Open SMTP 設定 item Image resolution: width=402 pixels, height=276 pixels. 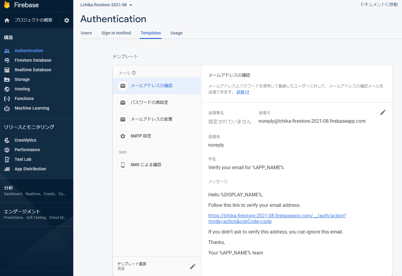[x=157, y=136]
